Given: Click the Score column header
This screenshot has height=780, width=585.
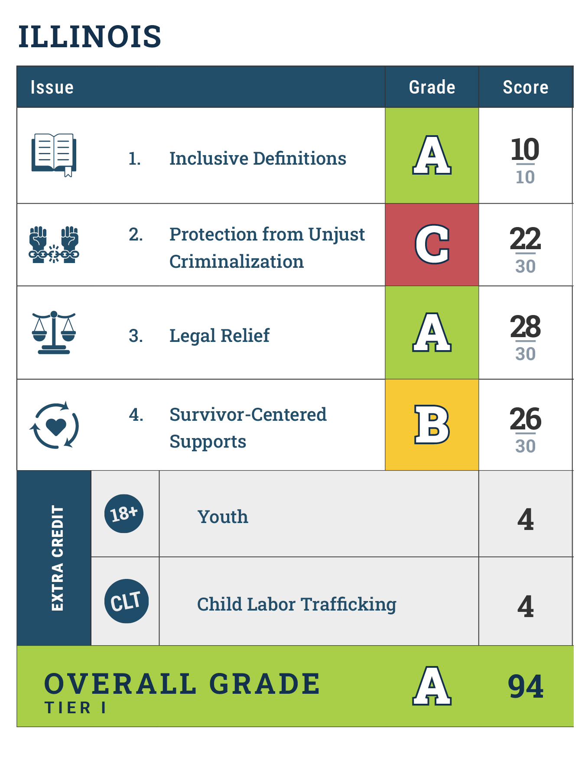Looking at the screenshot, I should [x=525, y=87].
